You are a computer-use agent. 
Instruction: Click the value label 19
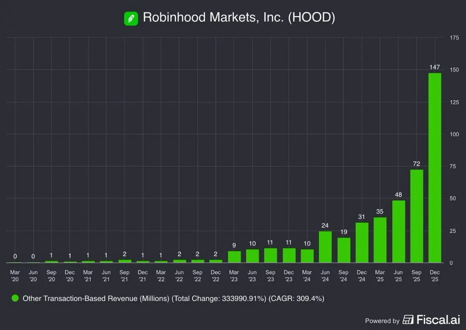click(x=344, y=232)
